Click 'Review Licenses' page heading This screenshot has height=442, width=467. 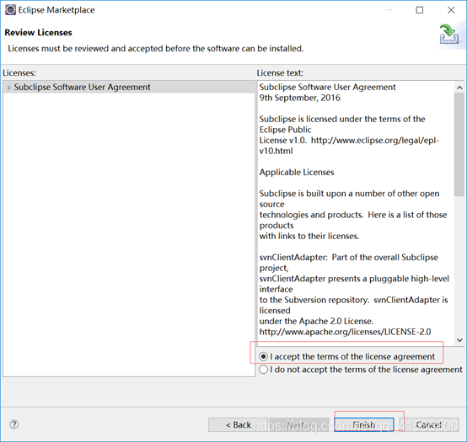(38, 33)
